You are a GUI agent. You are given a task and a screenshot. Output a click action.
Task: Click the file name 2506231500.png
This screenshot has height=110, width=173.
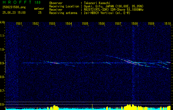tap(14, 7)
